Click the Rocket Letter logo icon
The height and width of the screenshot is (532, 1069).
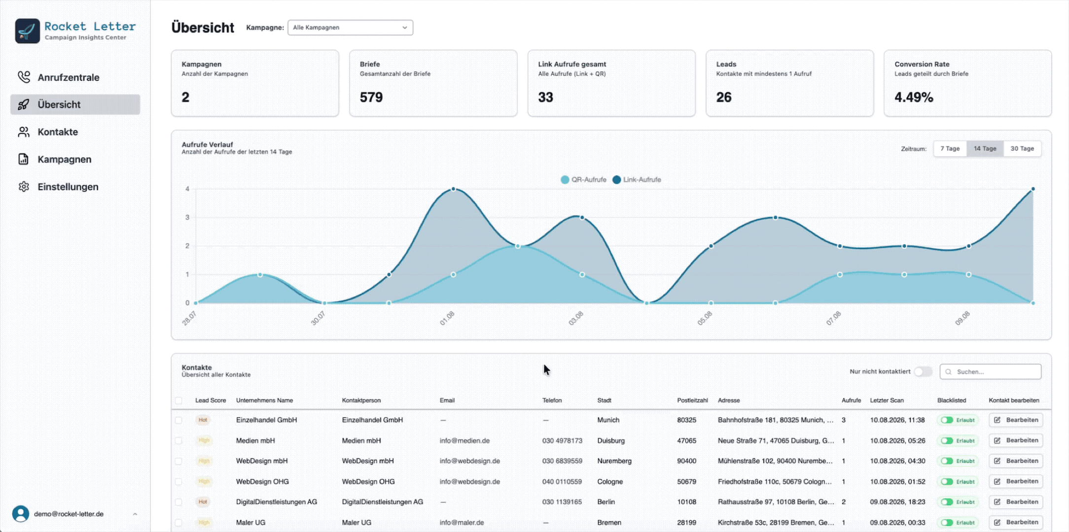point(27,31)
